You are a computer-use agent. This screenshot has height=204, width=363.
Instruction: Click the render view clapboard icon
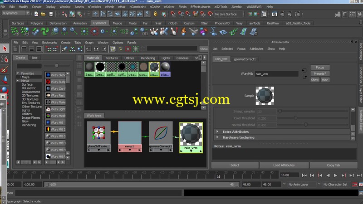click(275, 14)
